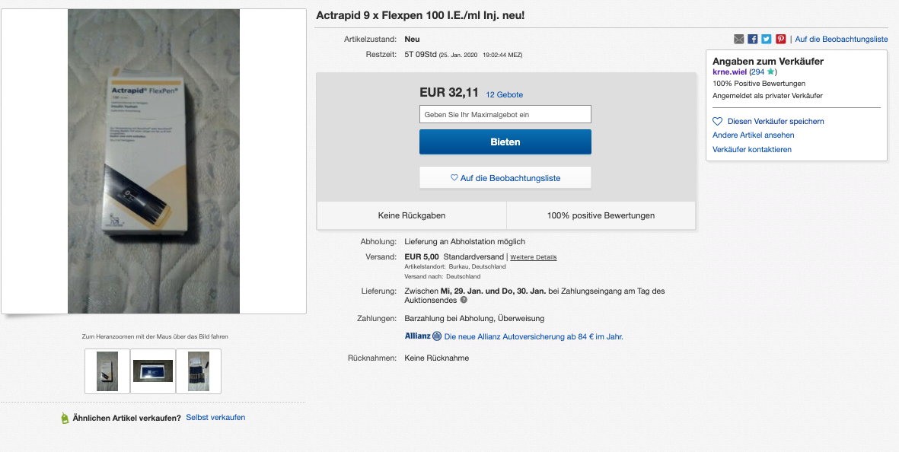Click the 'Selbst verkaufen' link
Viewport: 899px width, 452px height.
(215, 417)
